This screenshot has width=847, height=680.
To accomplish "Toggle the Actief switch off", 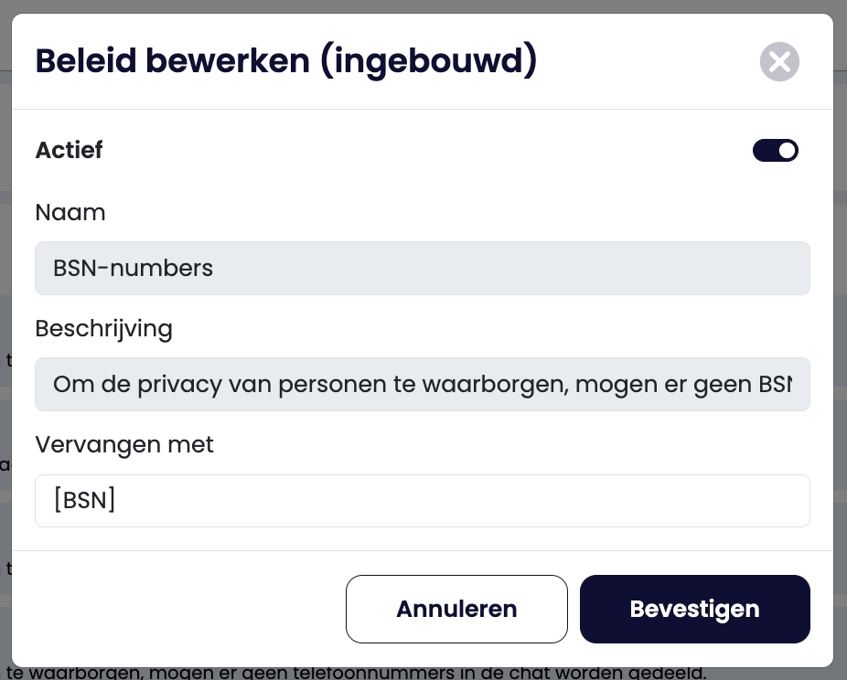I will click(775, 151).
